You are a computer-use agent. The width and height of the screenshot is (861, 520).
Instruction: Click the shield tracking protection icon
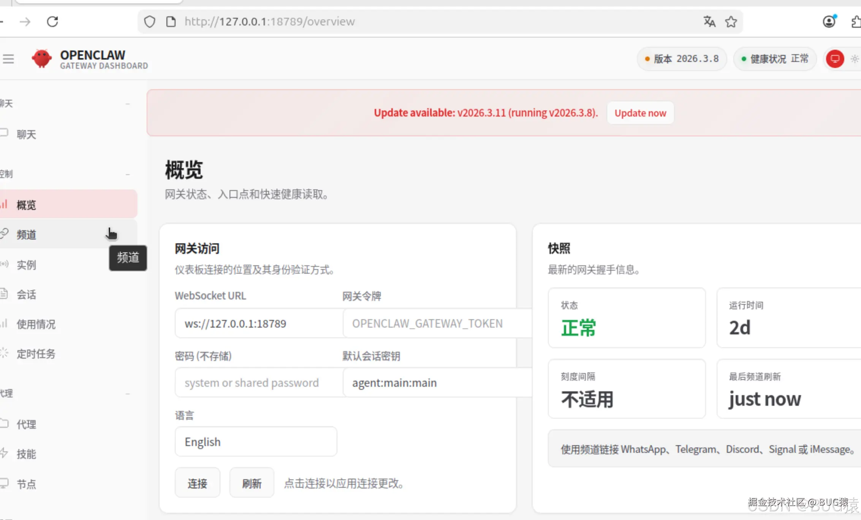pyautogui.click(x=150, y=22)
